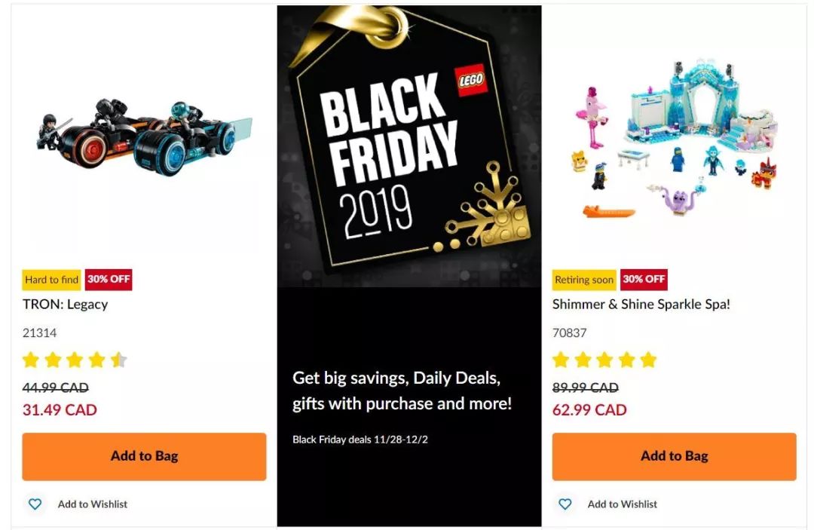Add TRON: Legacy to bag
This screenshot has height=530, width=814.
click(x=144, y=456)
